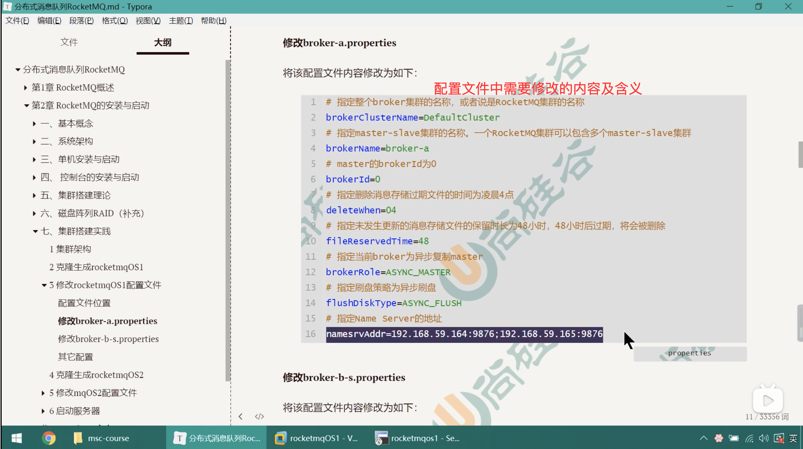Click the properties language label
The height and width of the screenshot is (449, 803).
(690, 353)
